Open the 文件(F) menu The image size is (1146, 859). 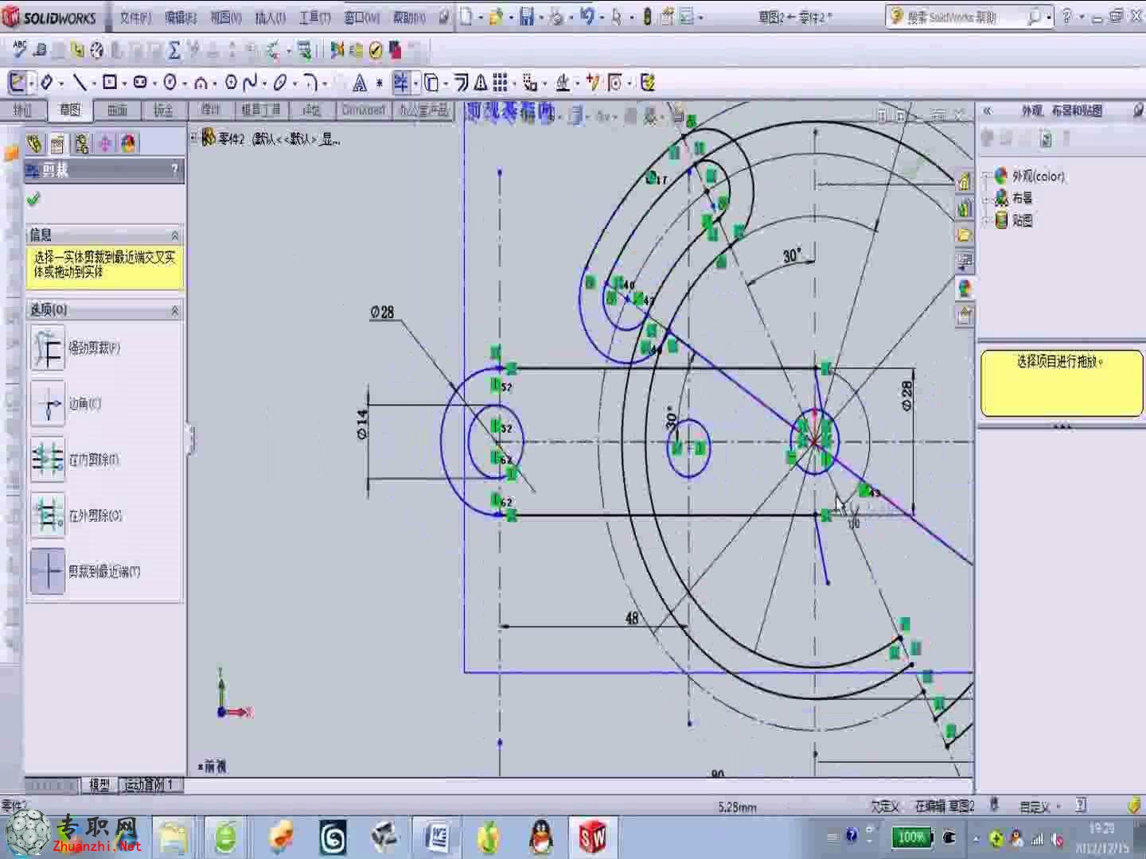[135, 17]
